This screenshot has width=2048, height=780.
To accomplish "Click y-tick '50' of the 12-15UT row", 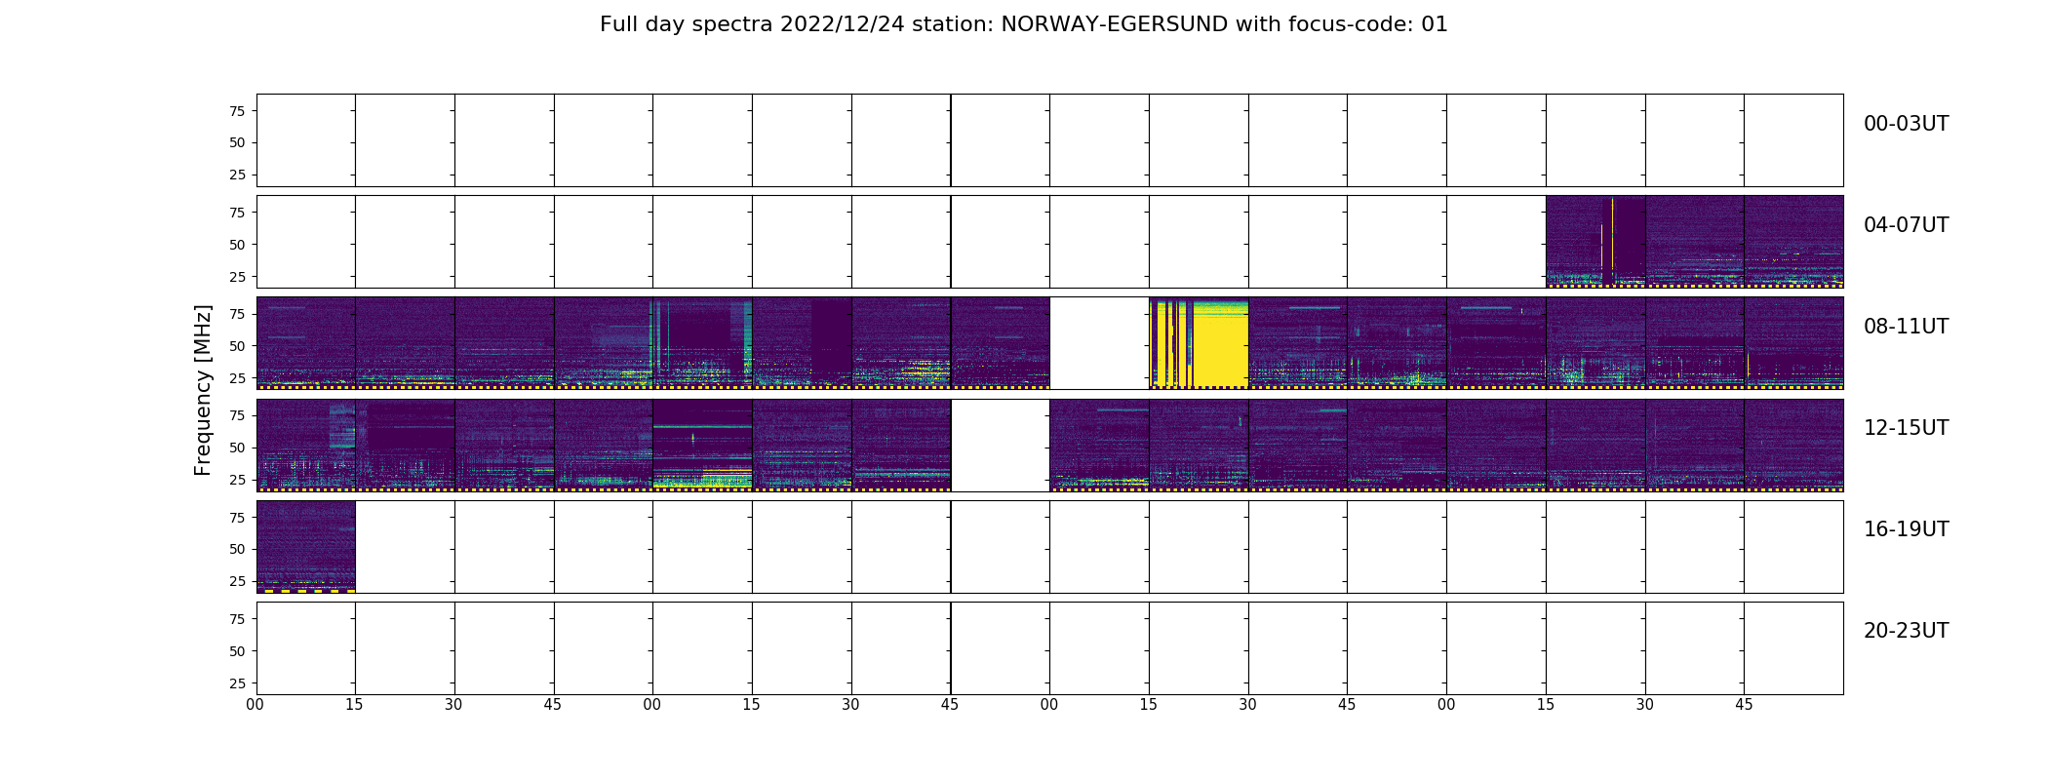I will pos(237,448).
